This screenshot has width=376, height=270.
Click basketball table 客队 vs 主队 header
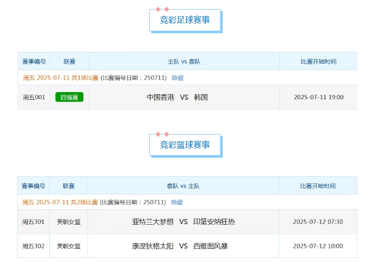point(183,186)
